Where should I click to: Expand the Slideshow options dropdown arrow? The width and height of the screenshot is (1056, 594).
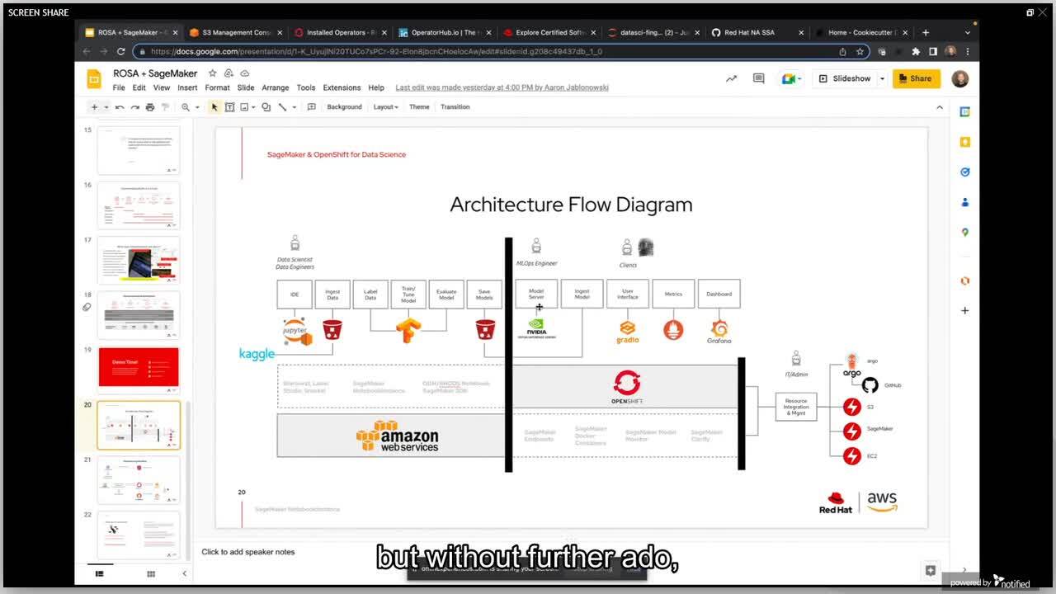tap(882, 78)
